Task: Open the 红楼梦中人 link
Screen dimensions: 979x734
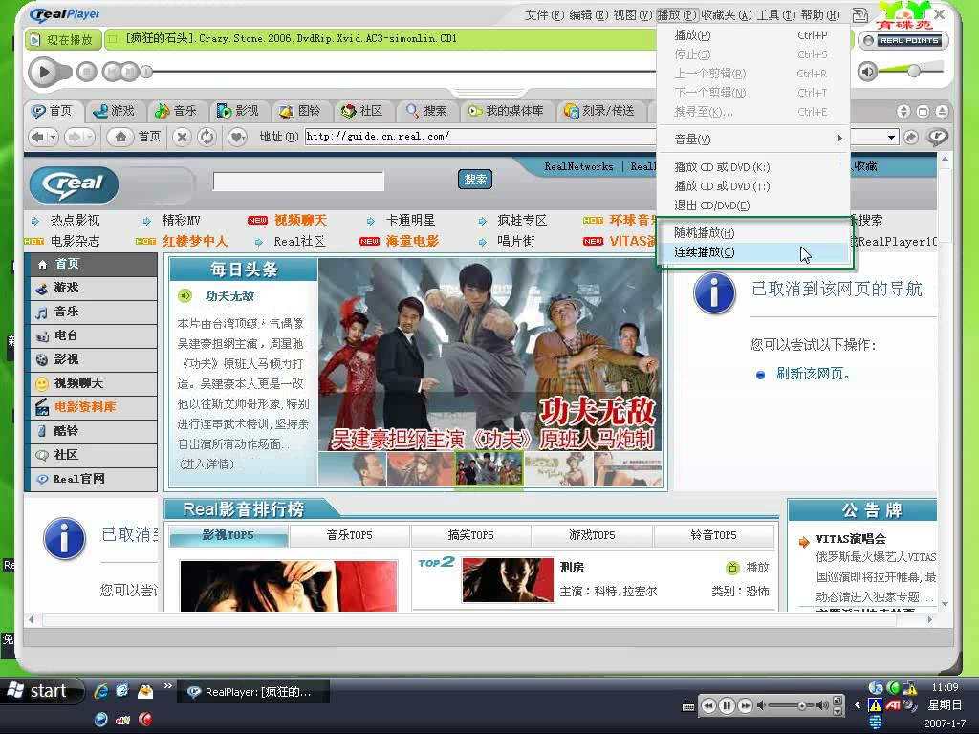Action: point(195,241)
